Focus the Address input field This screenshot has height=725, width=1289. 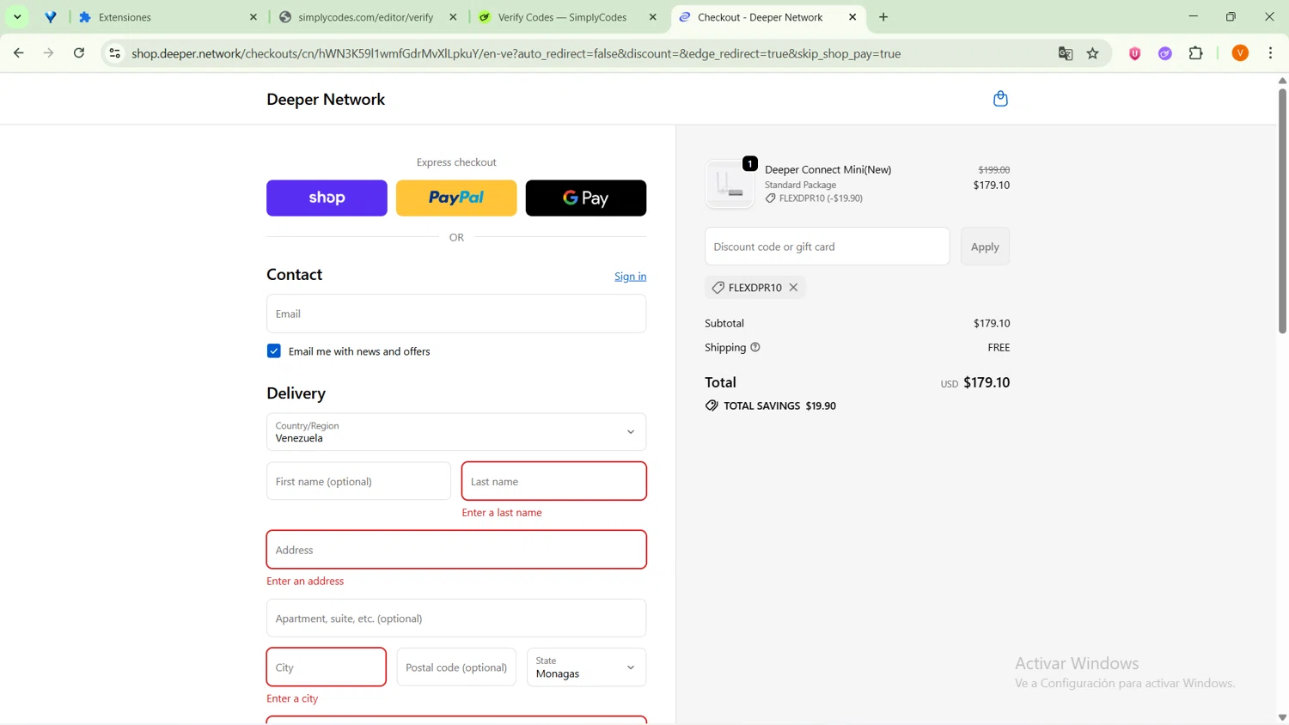click(456, 550)
